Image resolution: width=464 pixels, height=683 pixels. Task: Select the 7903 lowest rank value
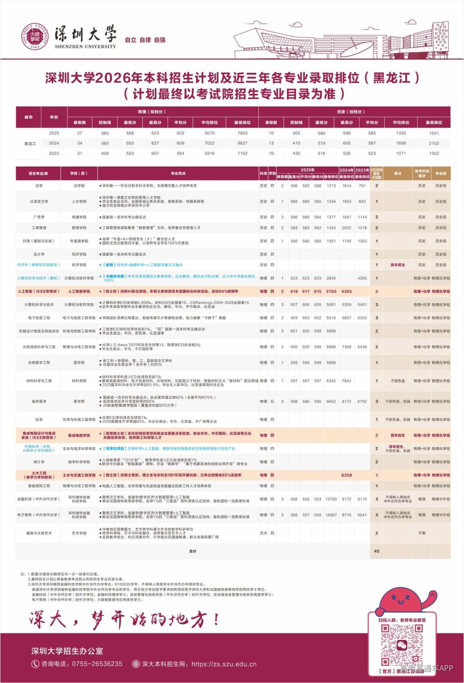(x=243, y=133)
